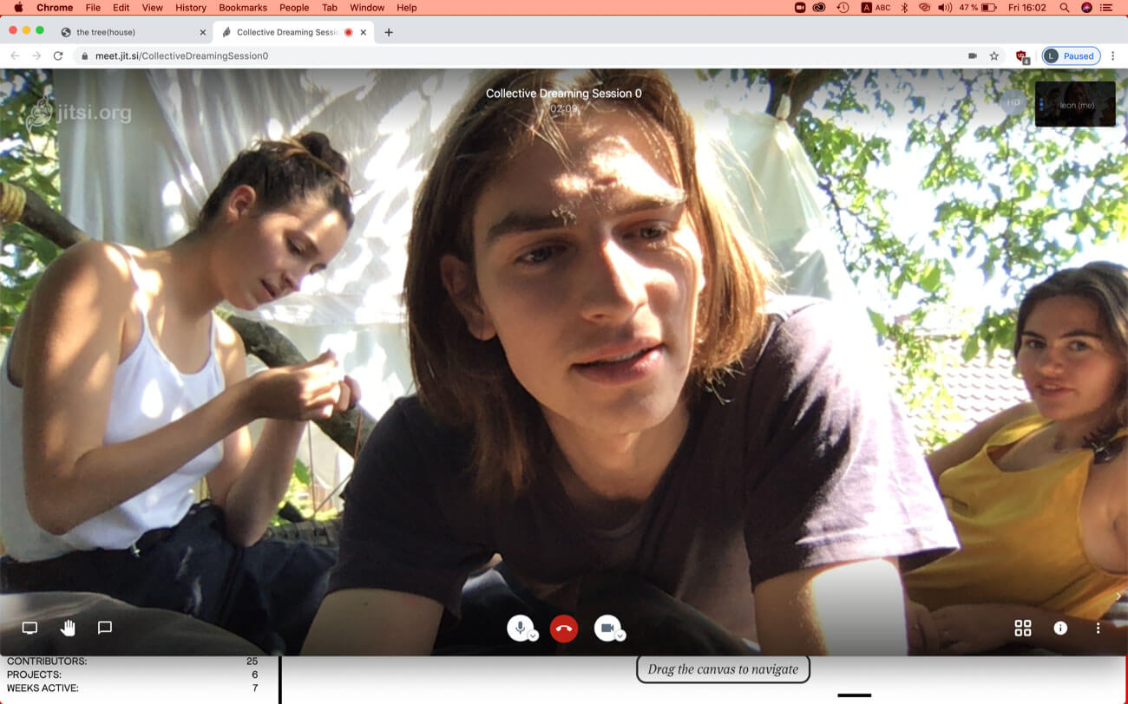Expand camera video settings arrow
This screenshot has height=704, width=1128.
click(620, 636)
